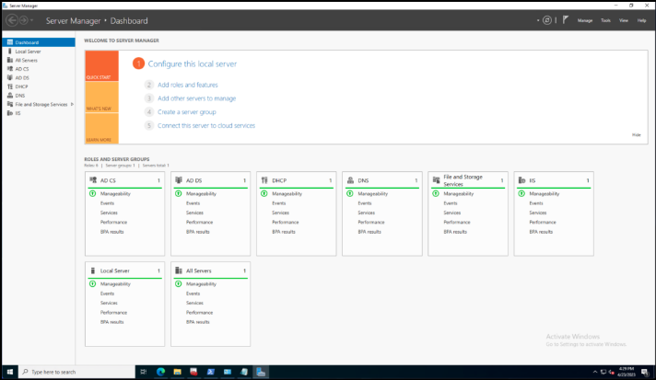
Task: Open Task View on the taskbar
Action: coord(144,372)
